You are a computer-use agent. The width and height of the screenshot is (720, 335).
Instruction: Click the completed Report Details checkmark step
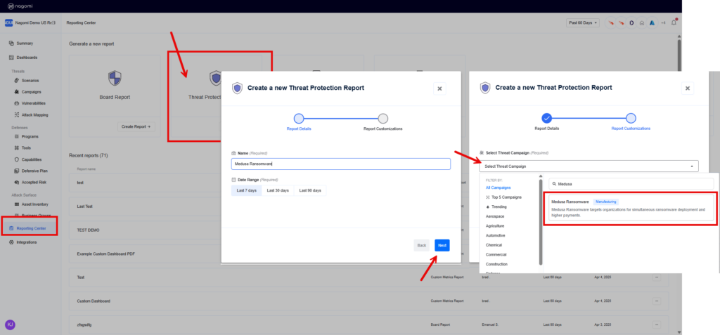pos(546,119)
